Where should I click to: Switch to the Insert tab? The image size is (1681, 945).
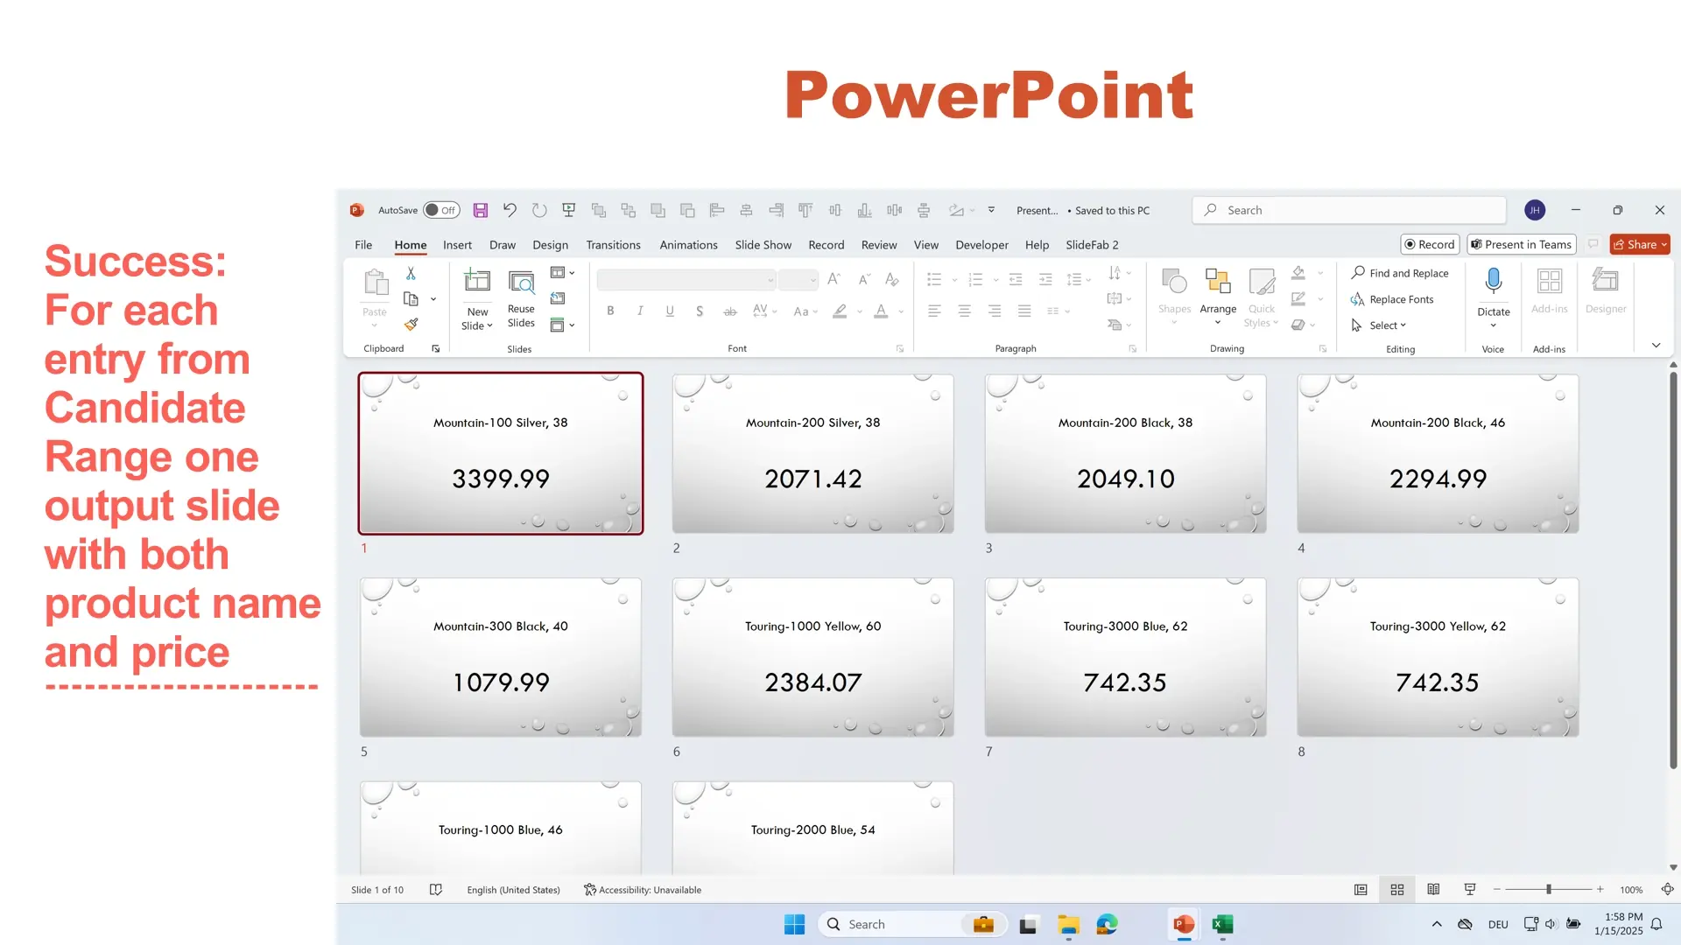coord(457,245)
